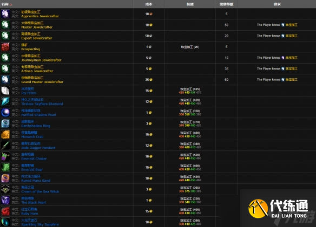Image resolution: width=316 pixels, height=227 pixels.
Task: Click the Tireless Skyflare Diamond icon
Action: [x=5, y=102]
